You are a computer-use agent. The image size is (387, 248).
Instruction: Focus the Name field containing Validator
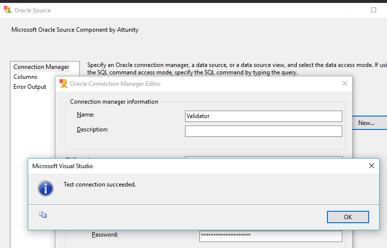click(263, 116)
